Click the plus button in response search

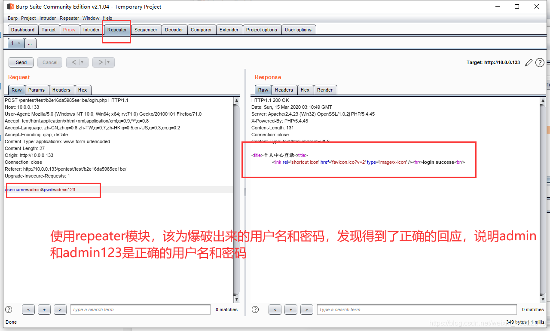pyautogui.click(x=291, y=310)
